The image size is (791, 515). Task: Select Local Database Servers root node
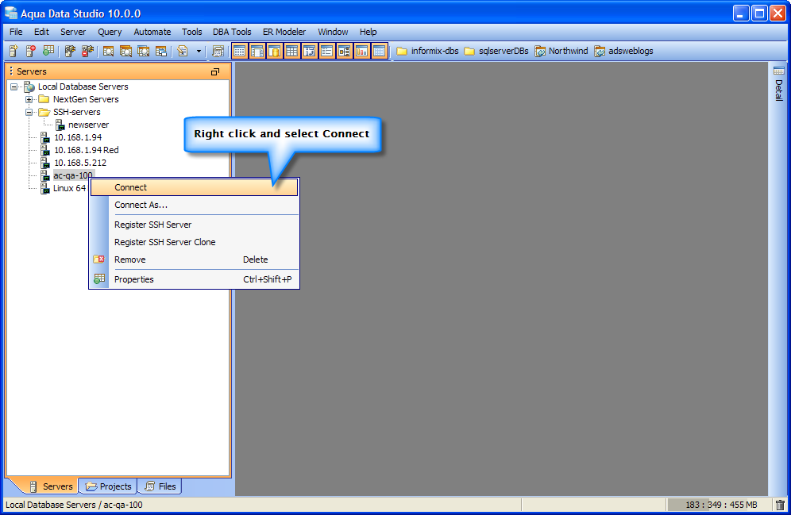[83, 86]
